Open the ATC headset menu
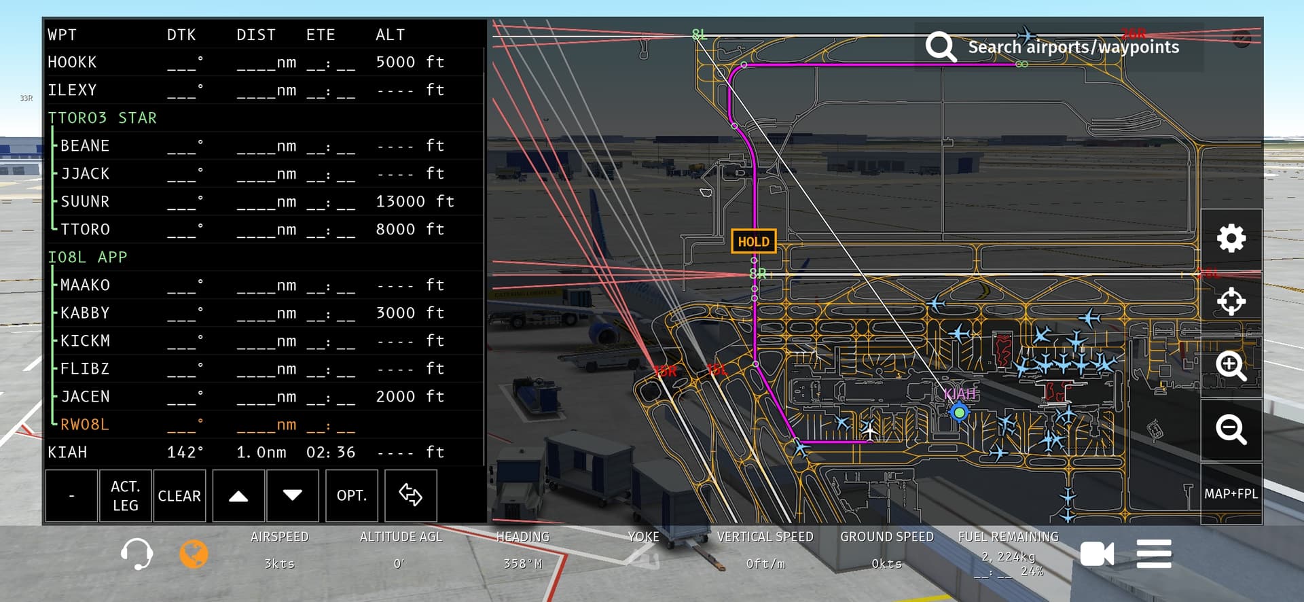Viewport: 1304px width, 602px height. [137, 554]
